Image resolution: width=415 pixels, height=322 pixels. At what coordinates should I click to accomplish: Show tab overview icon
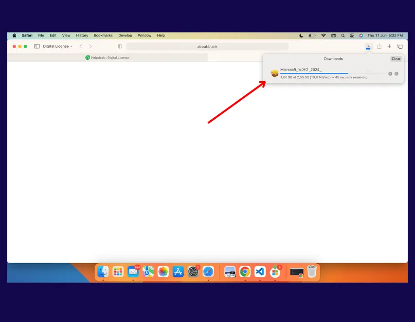400,46
